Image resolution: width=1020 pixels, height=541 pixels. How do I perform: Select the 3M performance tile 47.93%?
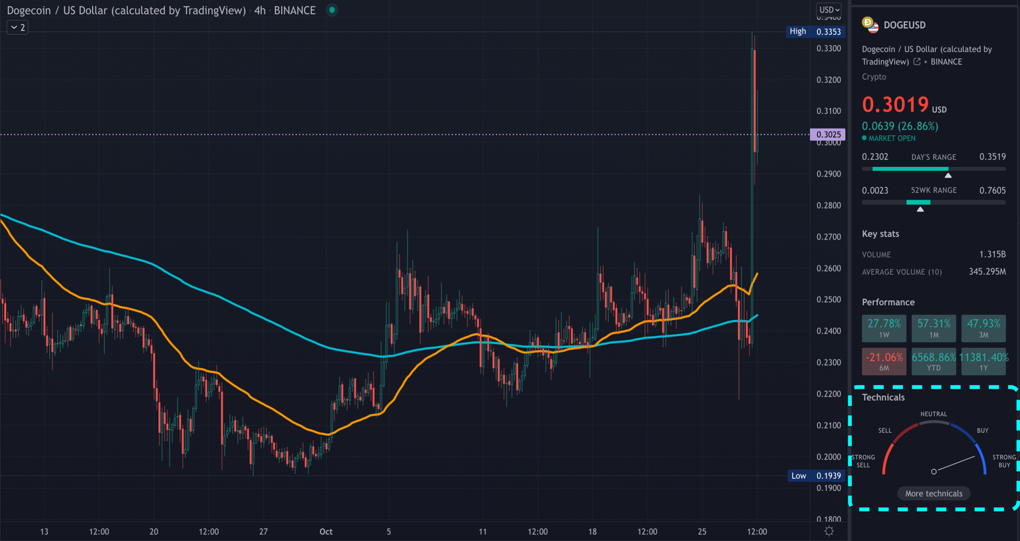tap(983, 328)
